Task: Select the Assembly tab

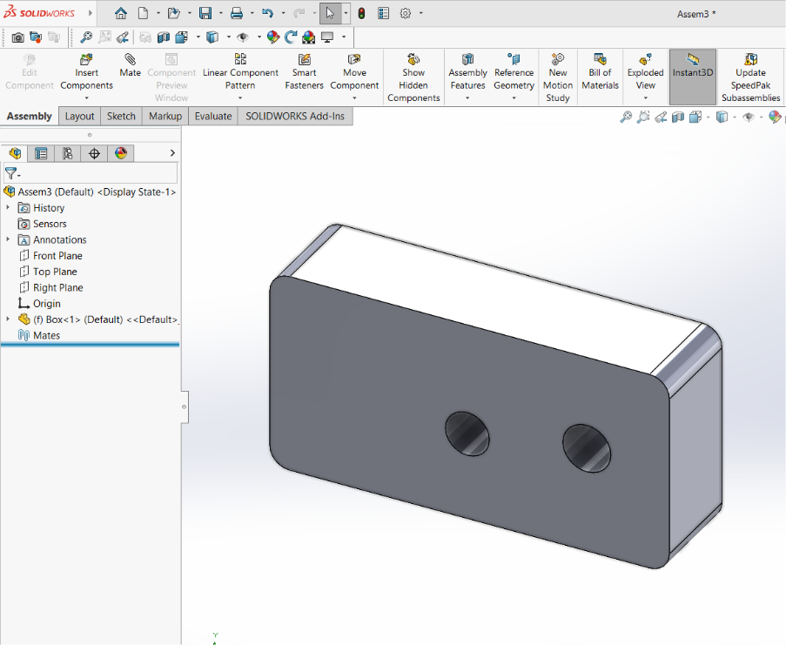Action: [29, 117]
